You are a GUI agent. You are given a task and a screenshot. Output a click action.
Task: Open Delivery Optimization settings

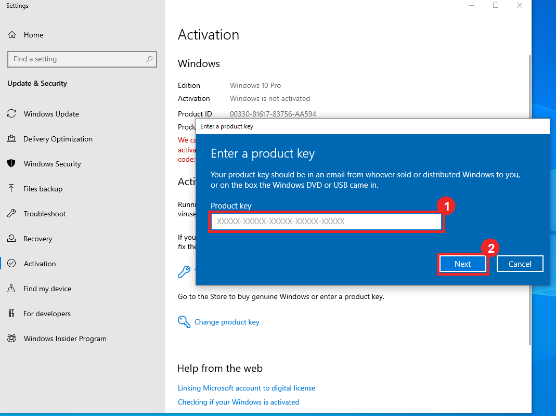click(83, 139)
